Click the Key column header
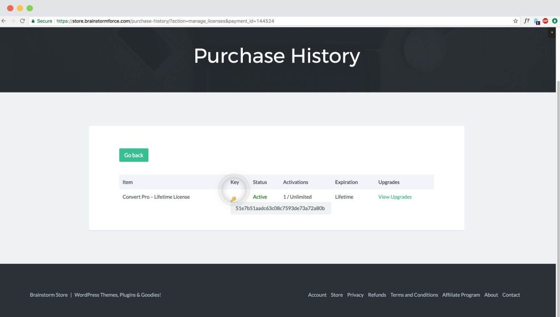The image size is (560, 317). click(235, 182)
